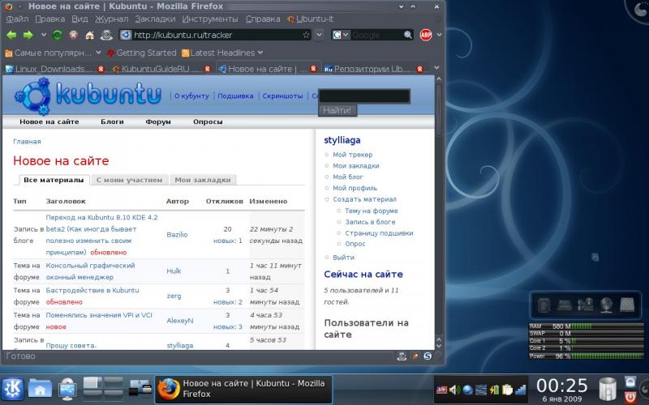
Task: Open the Скриншоты header link
Action: [282, 96]
